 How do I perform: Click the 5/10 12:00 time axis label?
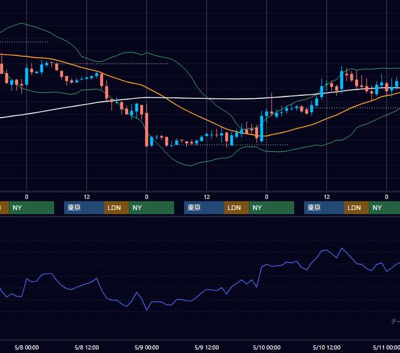tap(327, 347)
